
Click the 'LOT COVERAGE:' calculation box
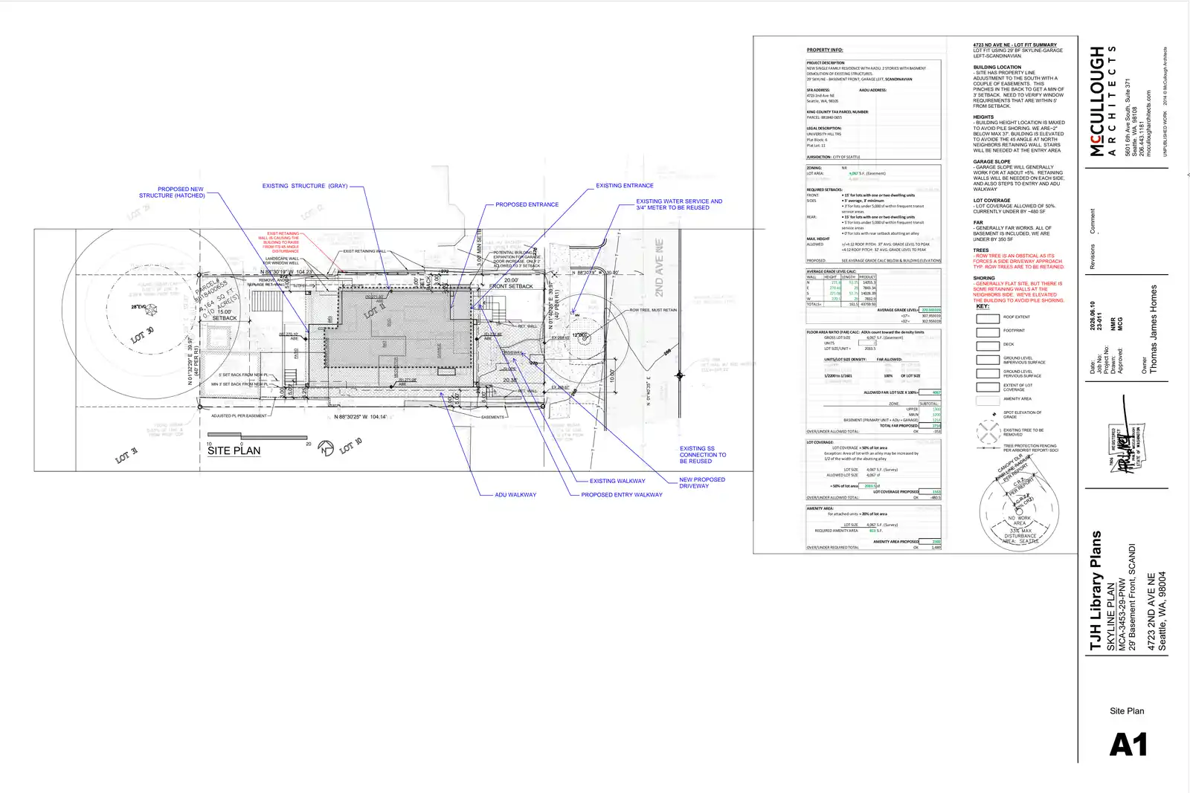point(874,470)
